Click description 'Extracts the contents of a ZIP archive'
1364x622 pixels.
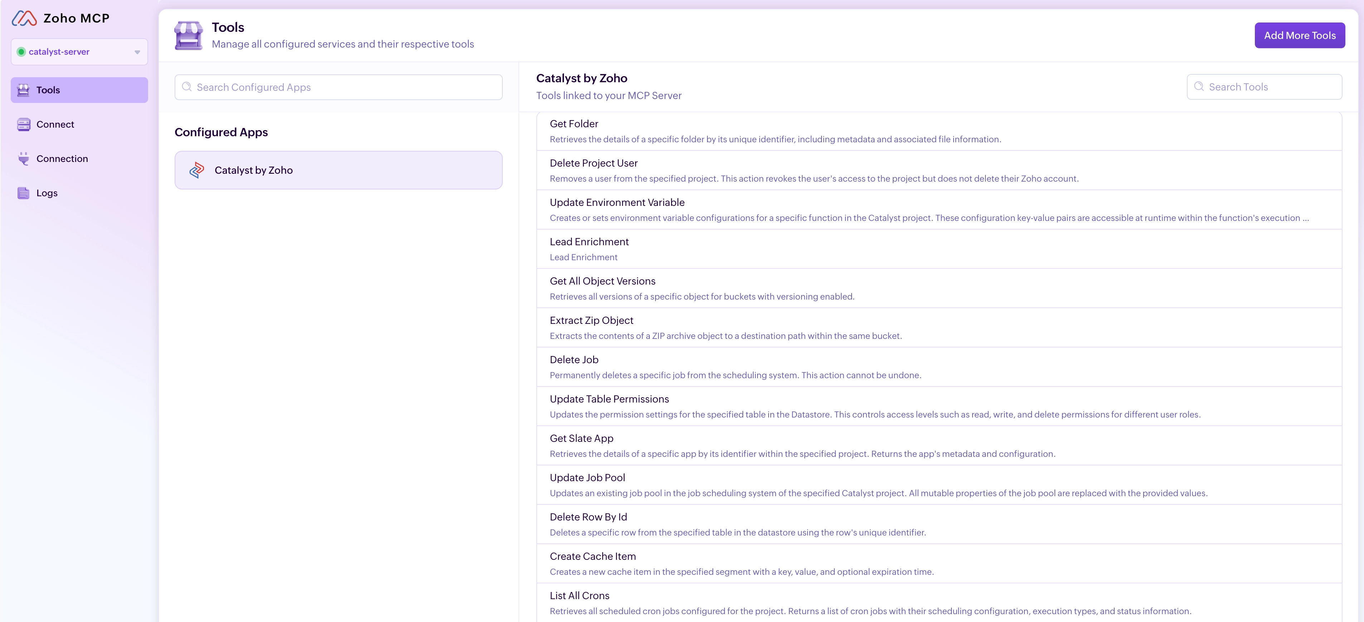725,336
